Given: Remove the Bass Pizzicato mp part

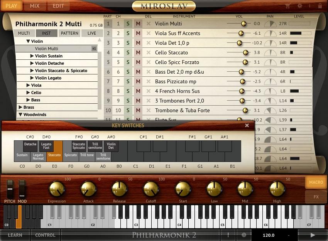Looking at the screenshot, I should tap(149, 81).
